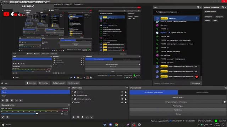227x127 pixels.
Task: Click Выбрать цвет button
Action: click(73, 83)
